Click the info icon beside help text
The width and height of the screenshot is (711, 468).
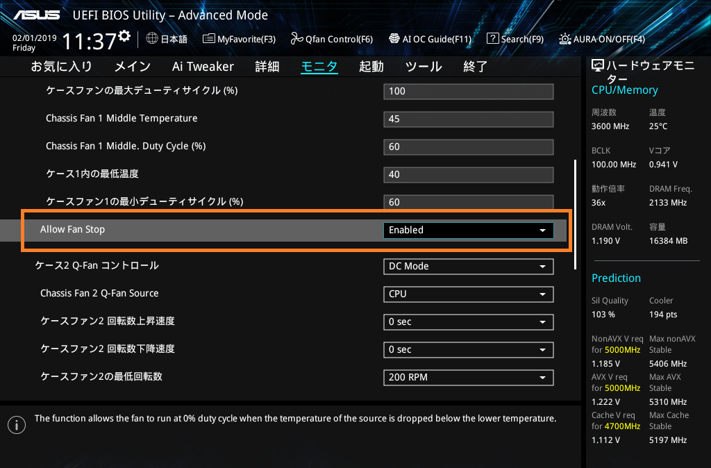click(17, 425)
